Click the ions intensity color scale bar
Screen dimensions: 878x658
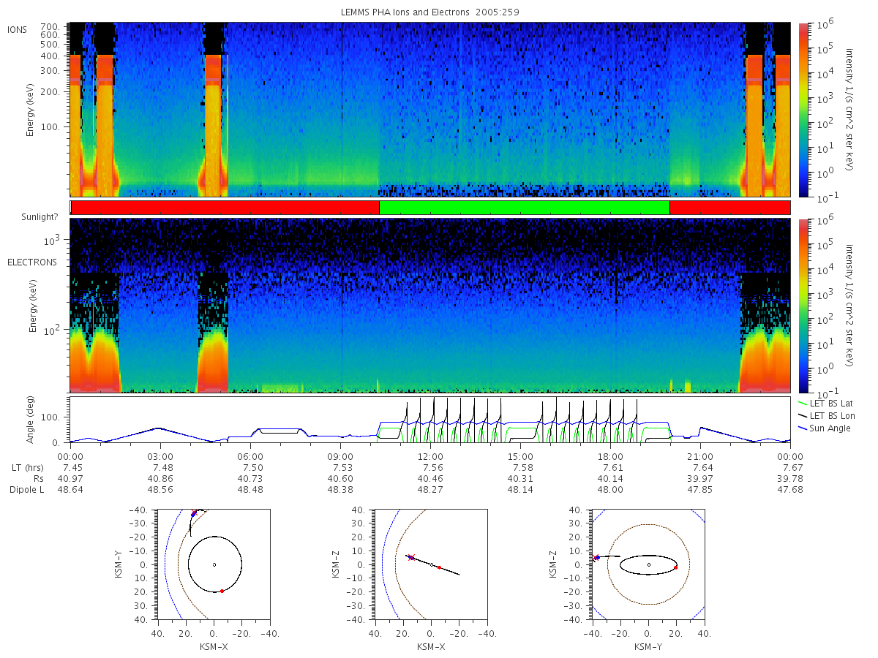(x=803, y=110)
